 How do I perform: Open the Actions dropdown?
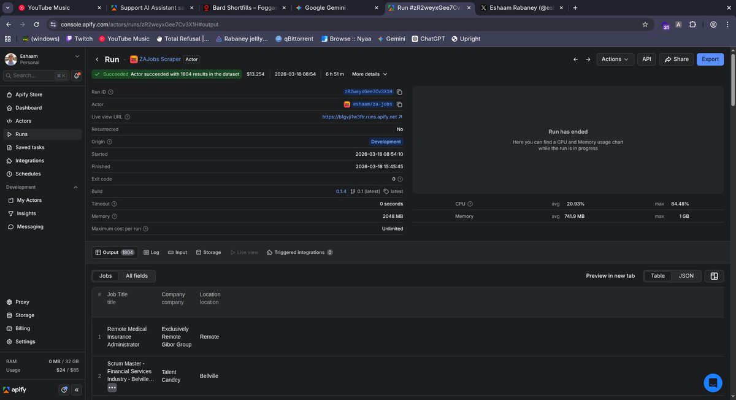615,60
